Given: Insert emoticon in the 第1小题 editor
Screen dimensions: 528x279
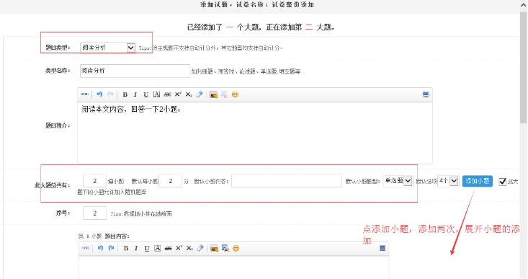Looking at the screenshot, I should pos(236,248).
